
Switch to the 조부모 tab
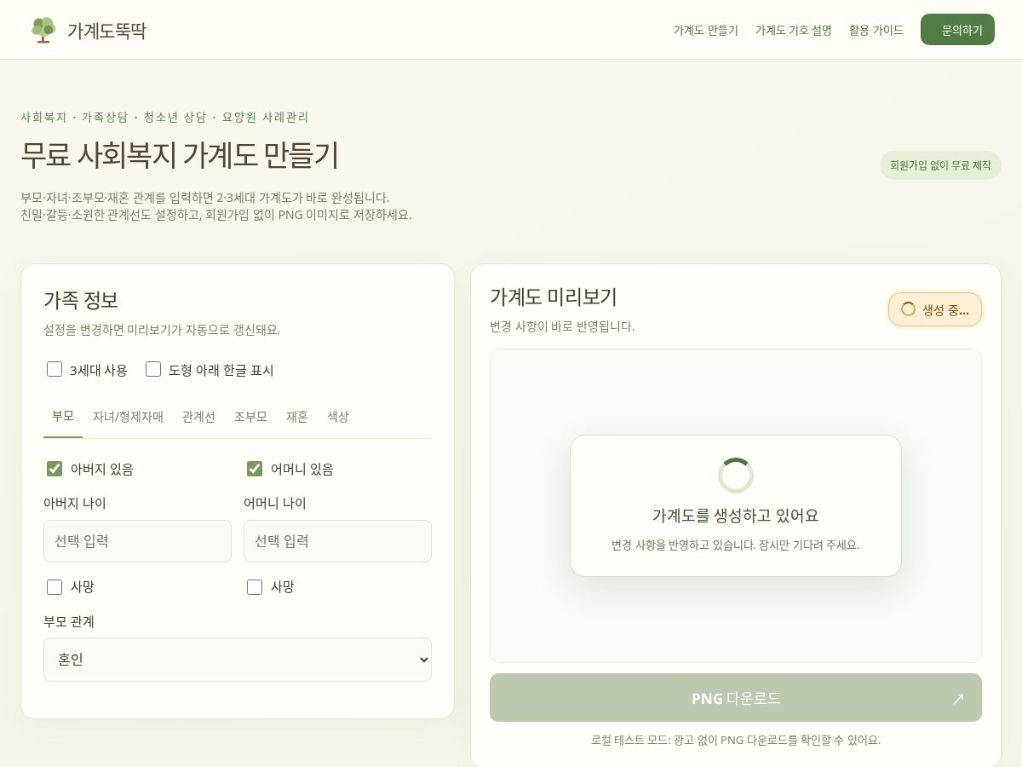click(x=251, y=417)
